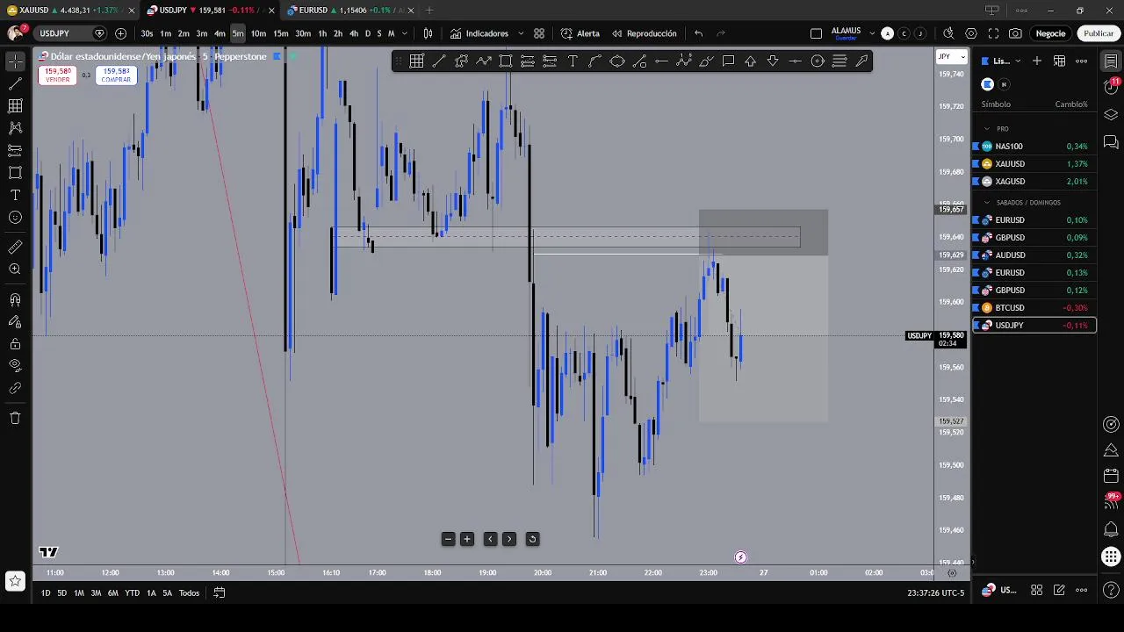Select the arrow down marker in favorites toolbar
Viewport: 1124px width, 632px height.
773,61
